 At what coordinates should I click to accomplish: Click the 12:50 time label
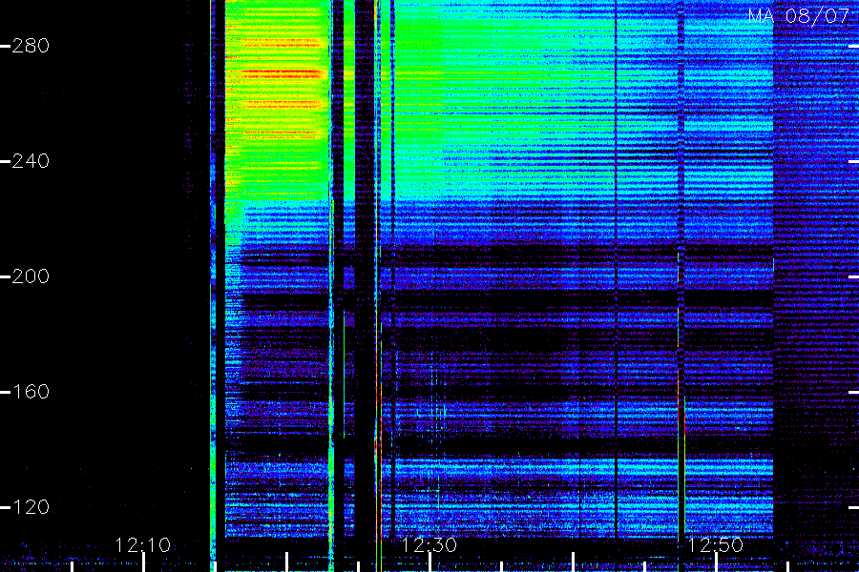[716, 545]
